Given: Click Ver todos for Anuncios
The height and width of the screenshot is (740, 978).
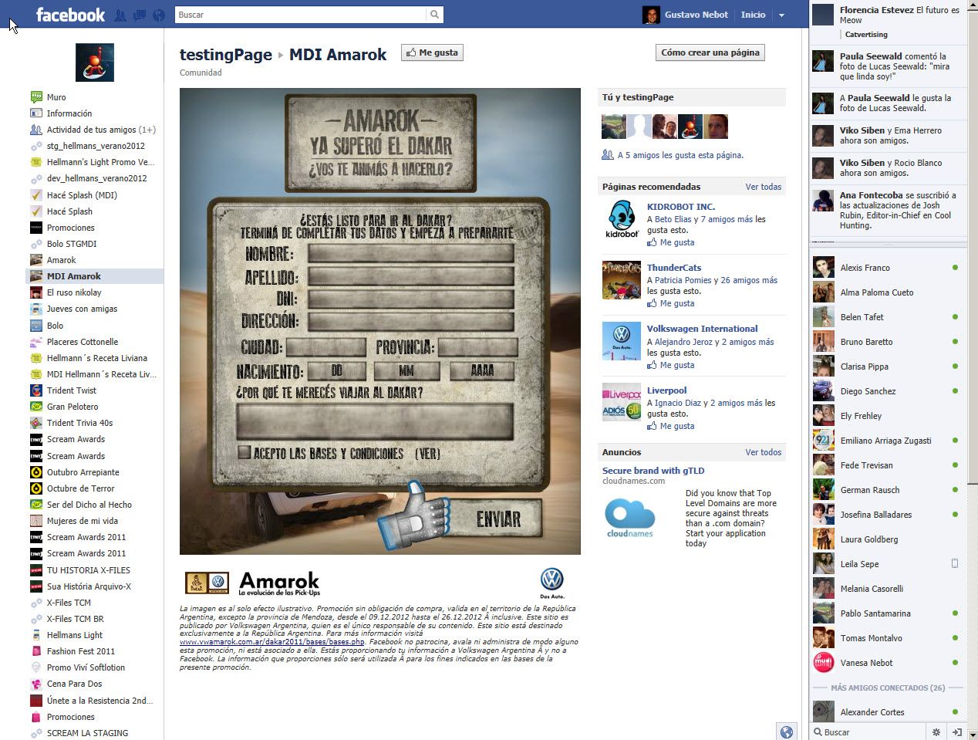Looking at the screenshot, I should click(x=764, y=452).
